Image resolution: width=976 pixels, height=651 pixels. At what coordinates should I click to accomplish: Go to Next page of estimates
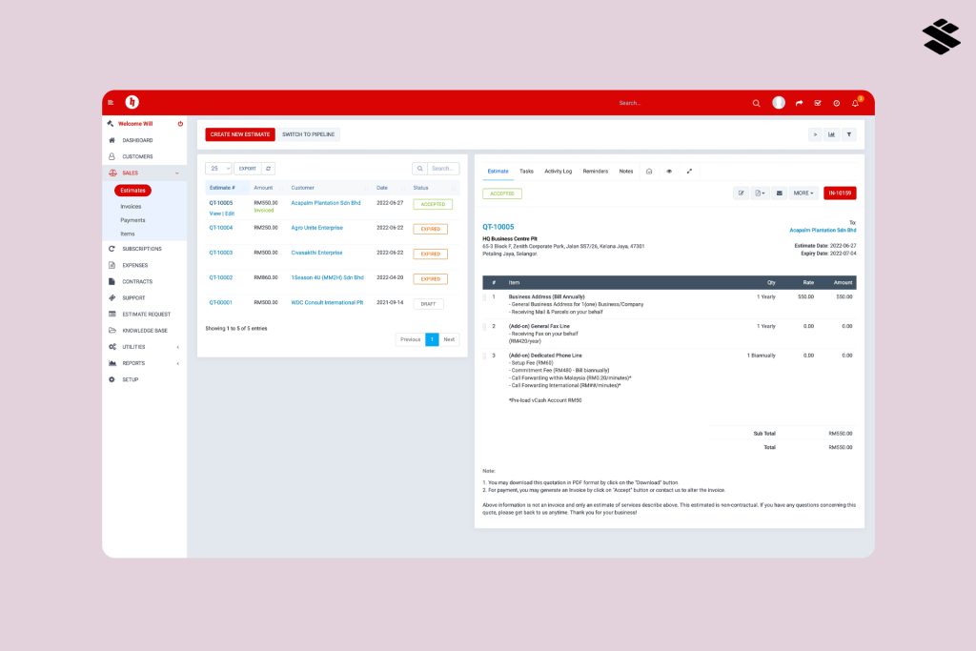pyautogui.click(x=449, y=339)
